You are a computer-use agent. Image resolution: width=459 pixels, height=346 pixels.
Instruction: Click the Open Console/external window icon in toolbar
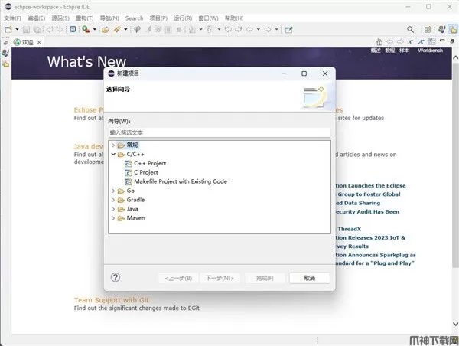(289, 30)
